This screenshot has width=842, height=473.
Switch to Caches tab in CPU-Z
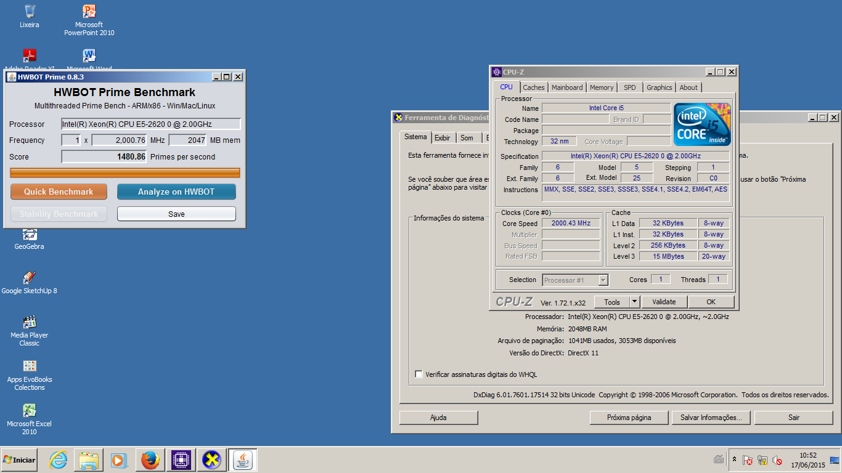534,87
